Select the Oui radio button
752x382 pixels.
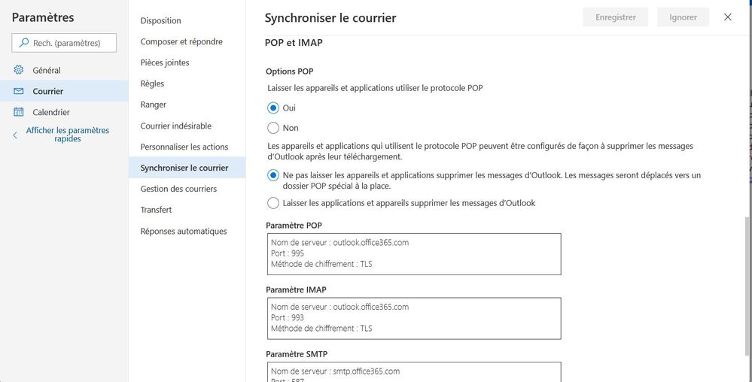click(273, 108)
